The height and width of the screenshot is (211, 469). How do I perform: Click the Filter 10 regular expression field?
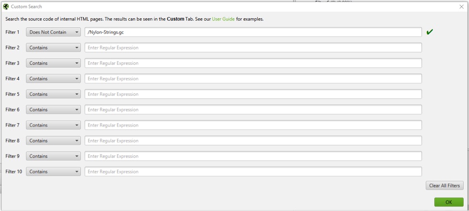(x=253, y=172)
